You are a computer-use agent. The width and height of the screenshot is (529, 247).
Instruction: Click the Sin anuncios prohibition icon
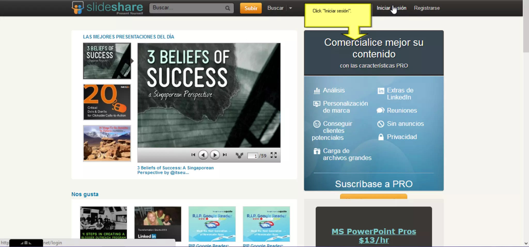tap(380, 124)
